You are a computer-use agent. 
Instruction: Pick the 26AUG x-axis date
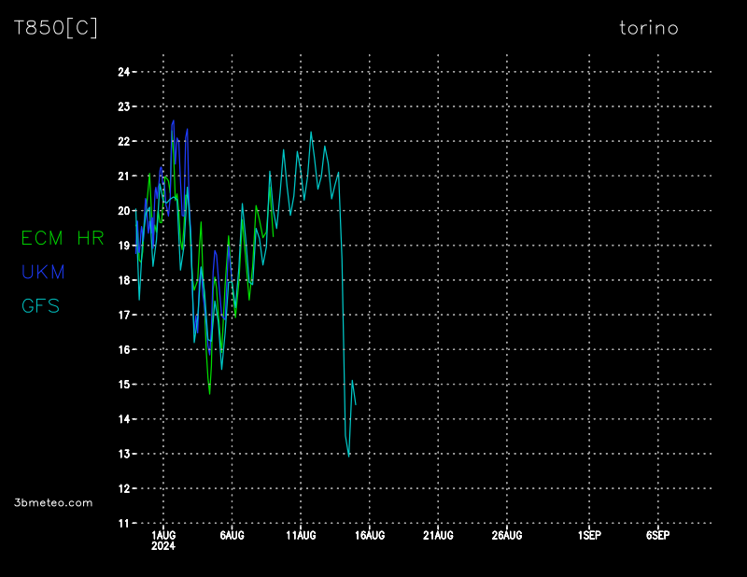click(507, 535)
